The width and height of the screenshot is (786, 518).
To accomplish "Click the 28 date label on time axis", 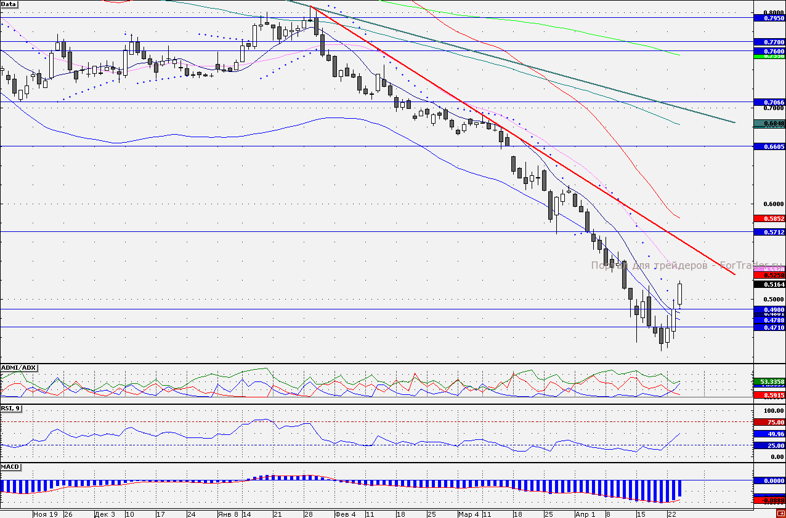I will pyautogui.click(x=308, y=514).
